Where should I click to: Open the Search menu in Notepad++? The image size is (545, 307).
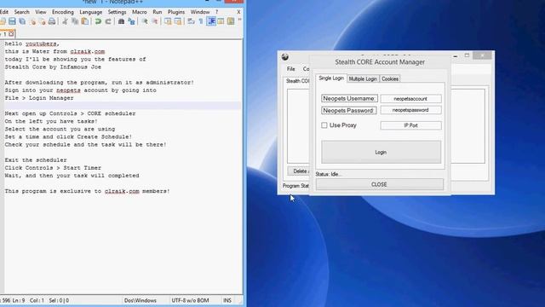tap(21, 12)
